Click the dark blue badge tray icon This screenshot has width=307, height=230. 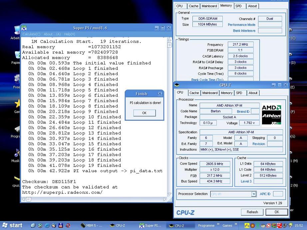tap(285, 225)
